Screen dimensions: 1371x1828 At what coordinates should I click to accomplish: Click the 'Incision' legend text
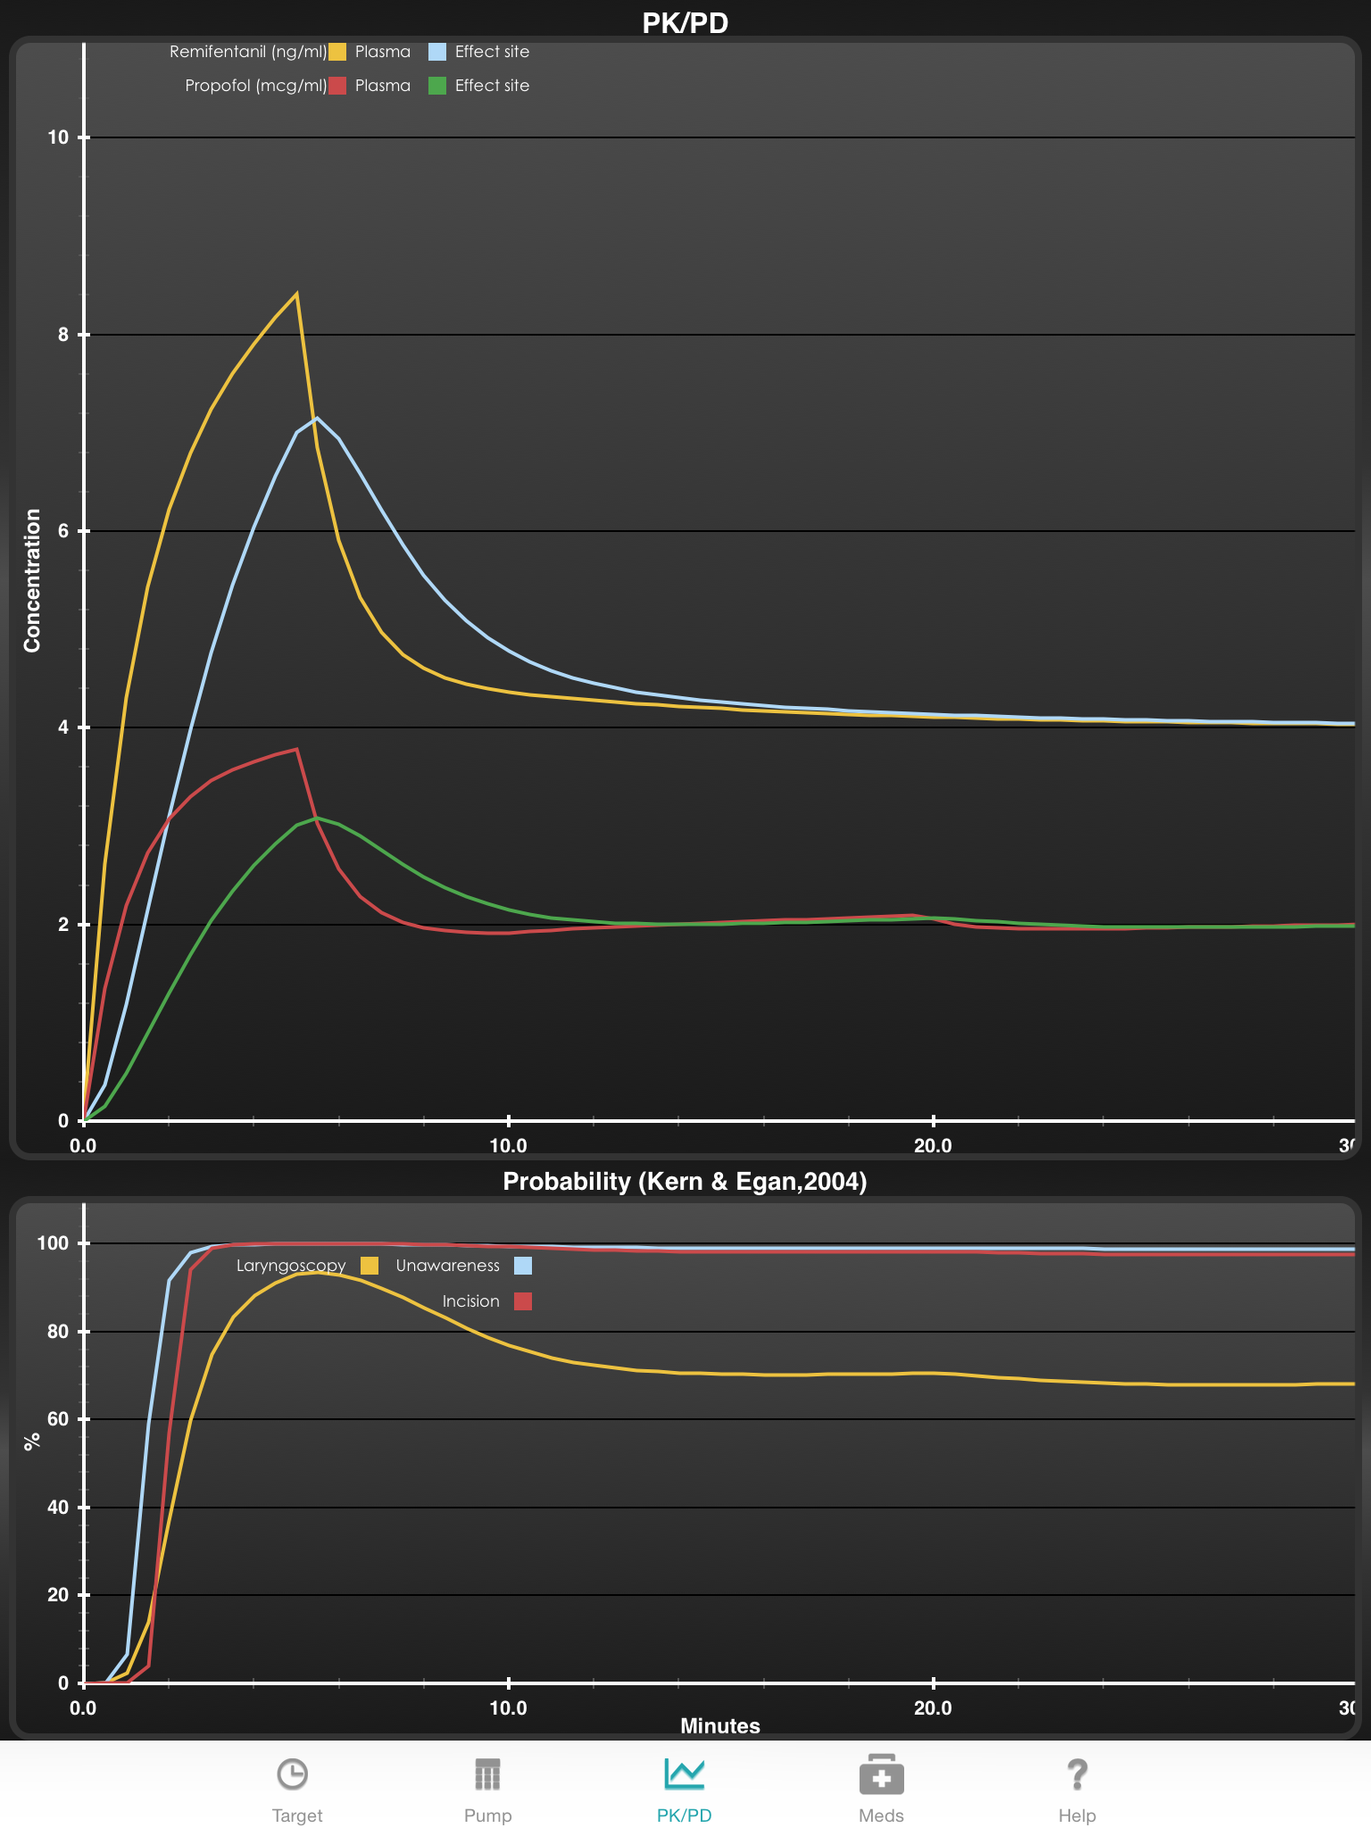point(470,1301)
